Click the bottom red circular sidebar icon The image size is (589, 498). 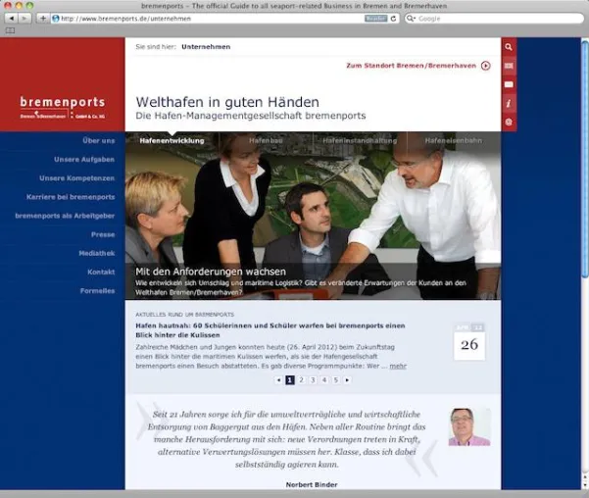click(x=509, y=122)
